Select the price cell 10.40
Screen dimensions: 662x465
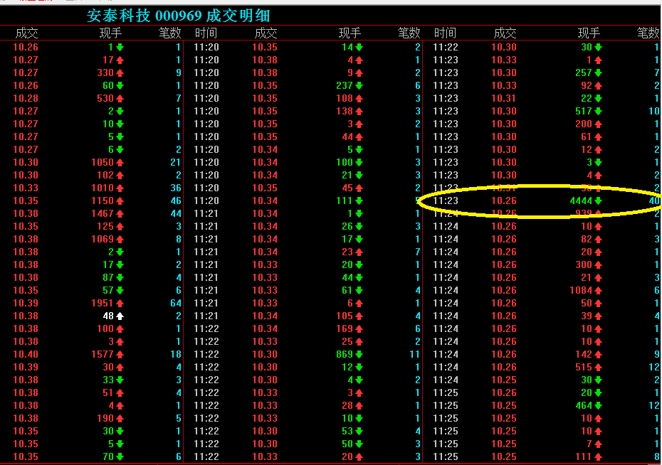[26, 354]
